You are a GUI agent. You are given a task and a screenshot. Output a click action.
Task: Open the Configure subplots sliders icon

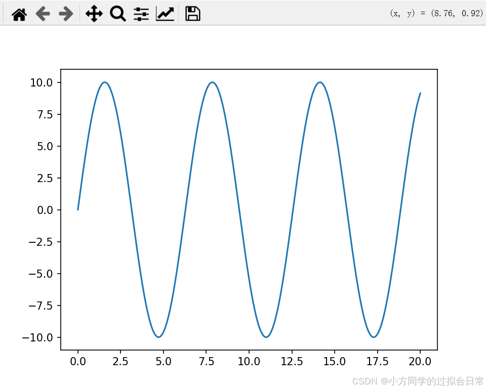(x=141, y=14)
